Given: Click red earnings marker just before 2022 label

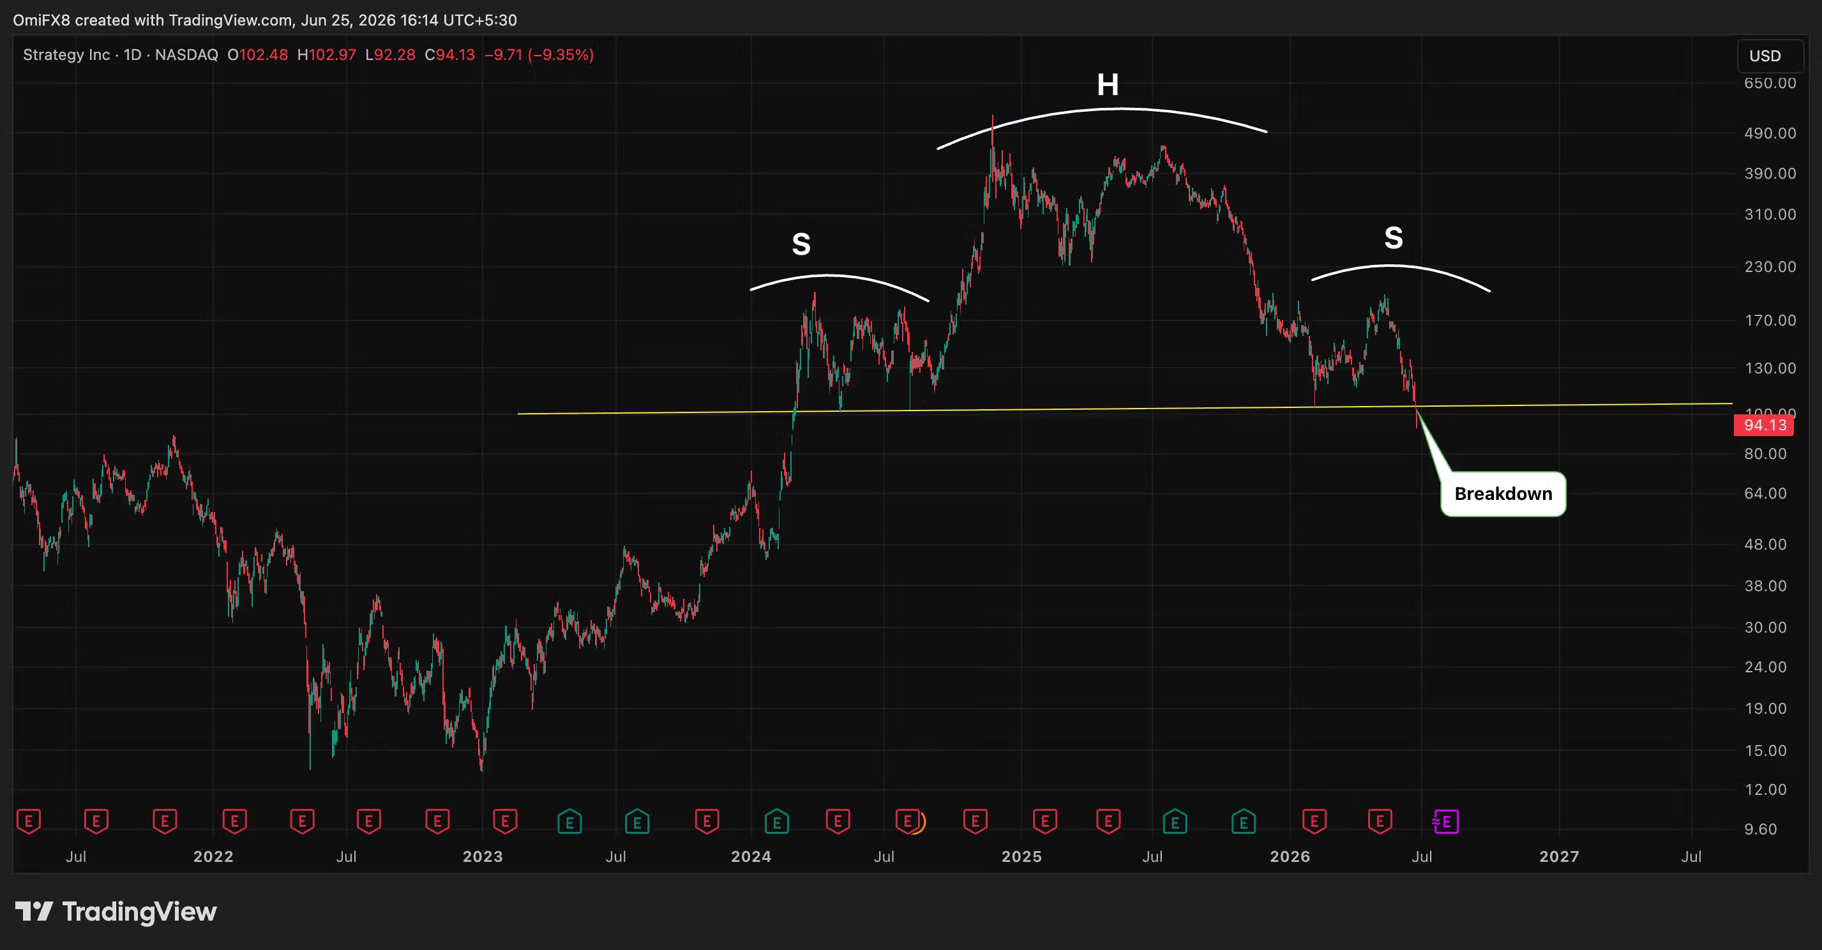Looking at the screenshot, I should point(165,821).
